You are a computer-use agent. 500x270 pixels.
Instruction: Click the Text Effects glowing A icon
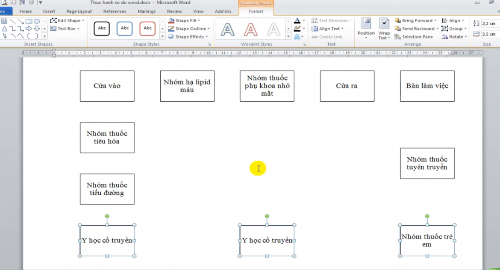[297, 37]
